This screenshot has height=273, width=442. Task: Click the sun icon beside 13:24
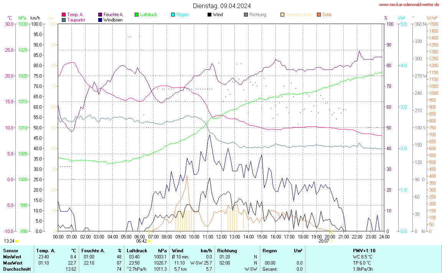point(17,241)
